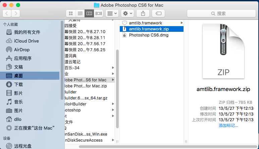Expand the nDiskSecureAccess folder arrow
Viewport: 259px width, 149px height.
(113, 140)
